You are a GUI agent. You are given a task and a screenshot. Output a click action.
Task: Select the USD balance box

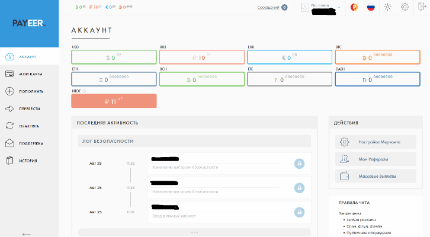114,57
